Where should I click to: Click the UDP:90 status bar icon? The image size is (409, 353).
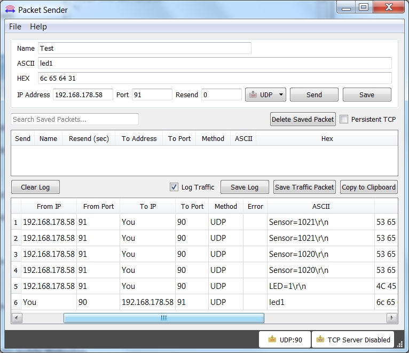point(272,339)
